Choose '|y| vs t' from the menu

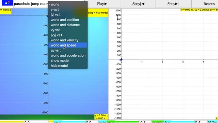click(68, 15)
